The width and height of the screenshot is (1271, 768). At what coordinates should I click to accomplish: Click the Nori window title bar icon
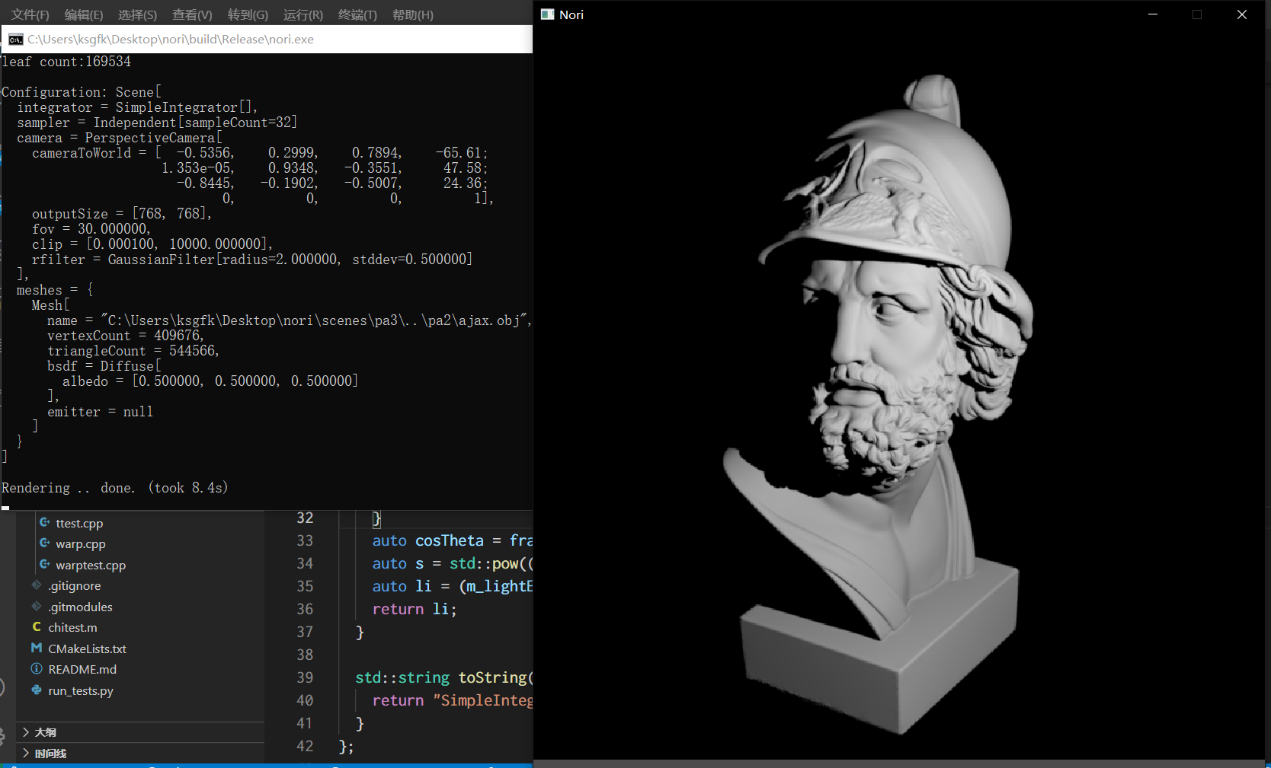tap(547, 14)
